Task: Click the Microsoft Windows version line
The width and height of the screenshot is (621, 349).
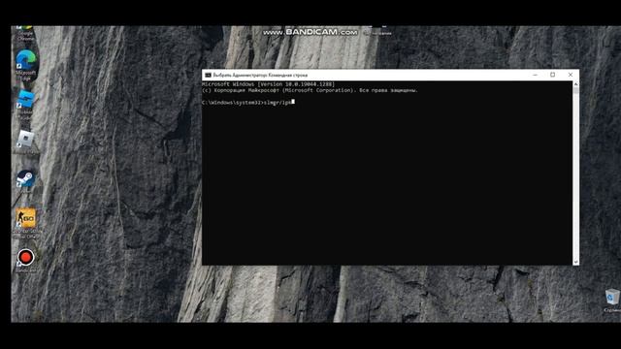Action: click(268, 84)
